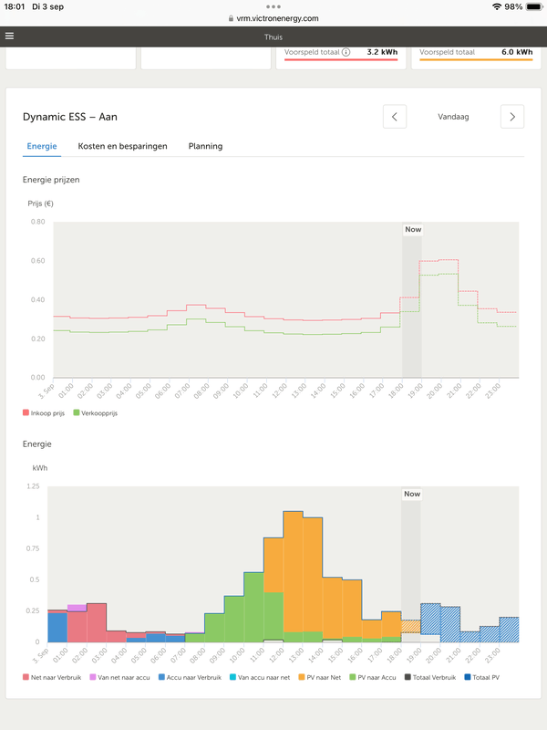
Task: Tap the three-dot multitasking icon at top
Action: pyautogui.click(x=273, y=6)
